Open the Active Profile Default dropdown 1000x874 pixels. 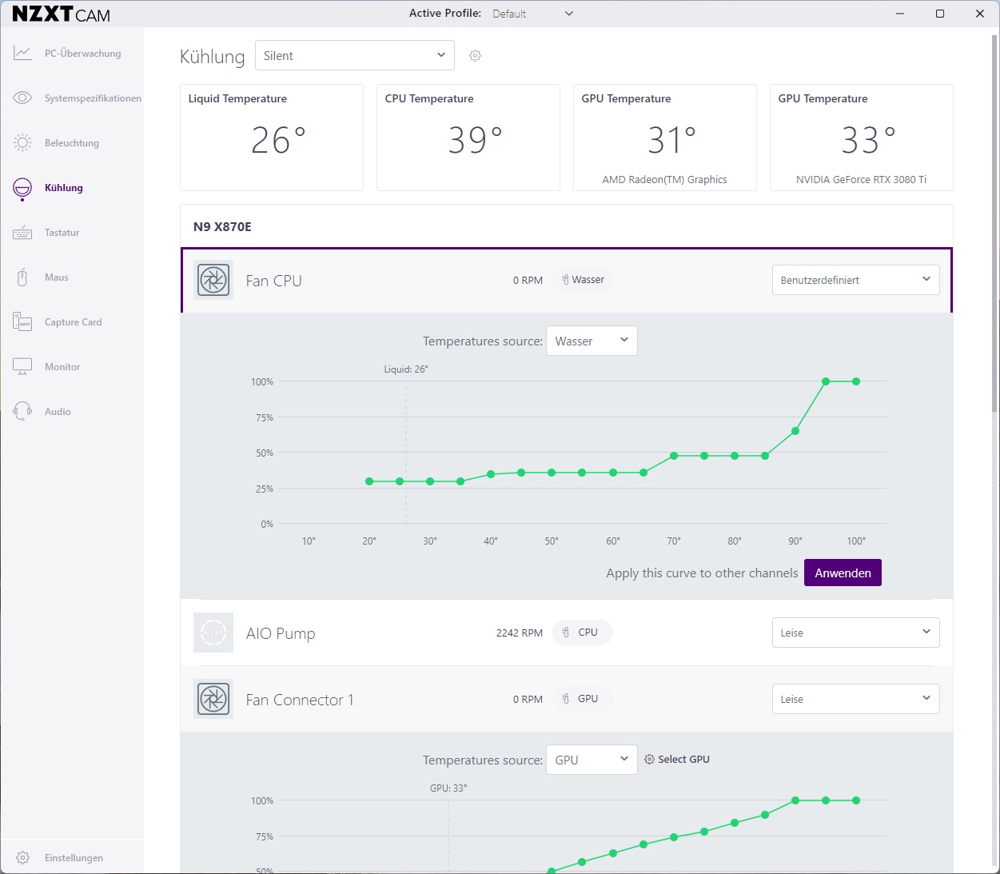[x=532, y=14]
